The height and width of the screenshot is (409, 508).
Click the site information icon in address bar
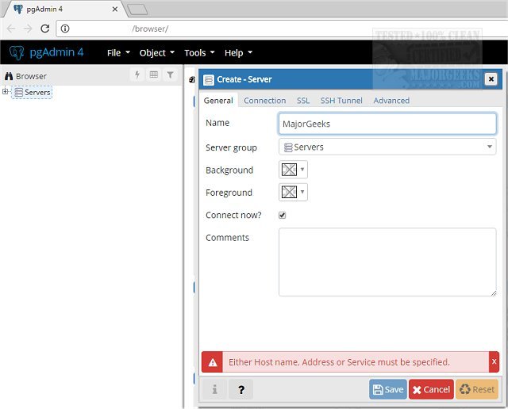(x=65, y=29)
